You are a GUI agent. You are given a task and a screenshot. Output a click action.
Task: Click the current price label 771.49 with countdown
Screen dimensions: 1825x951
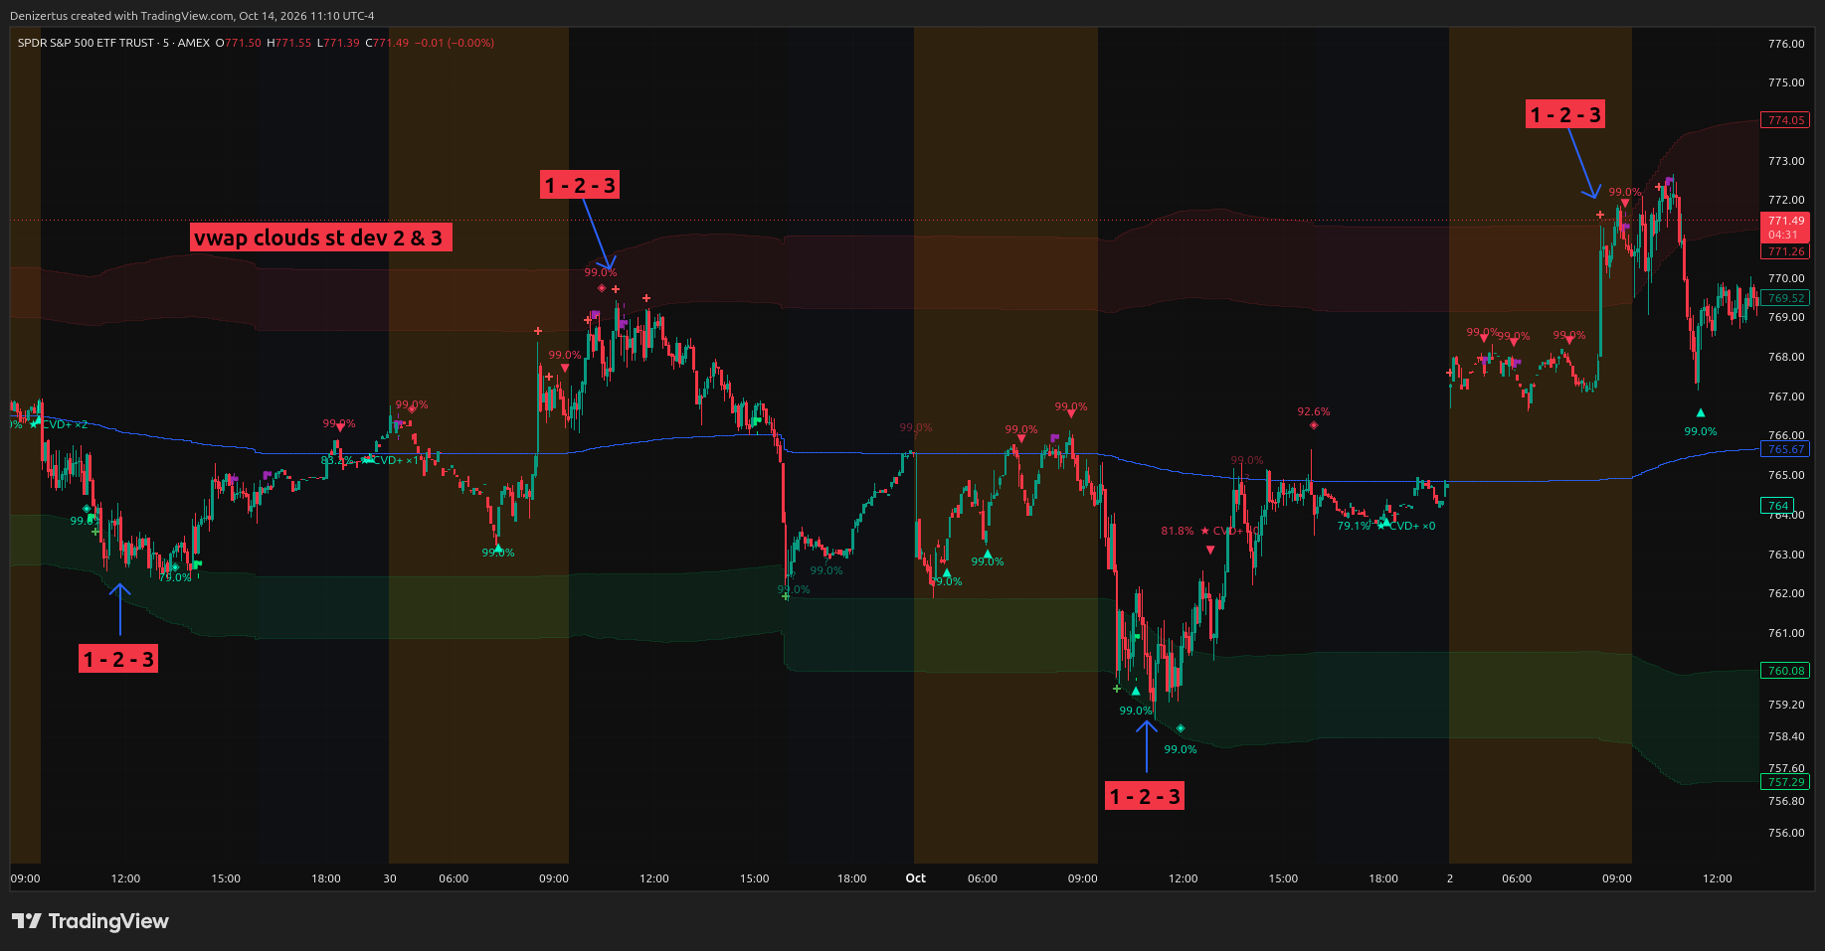(x=1785, y=228)
